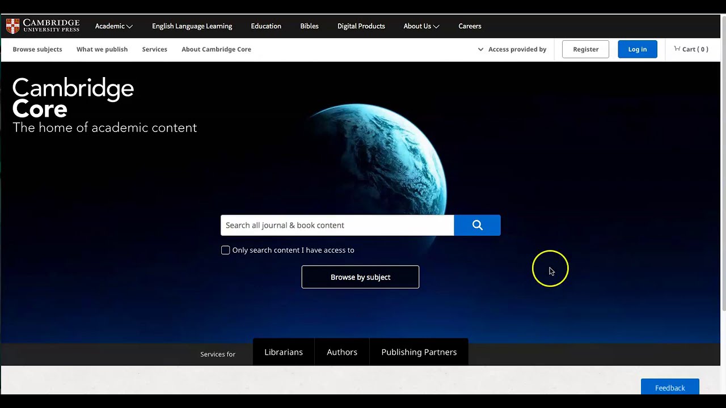Click the Browse by subject button

(x=360, y=277)
